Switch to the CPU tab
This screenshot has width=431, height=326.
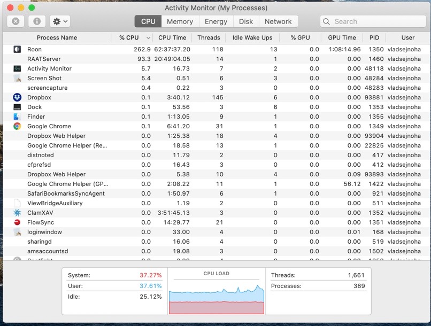[148, 21]
